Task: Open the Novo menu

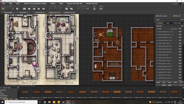Action: 4,4
